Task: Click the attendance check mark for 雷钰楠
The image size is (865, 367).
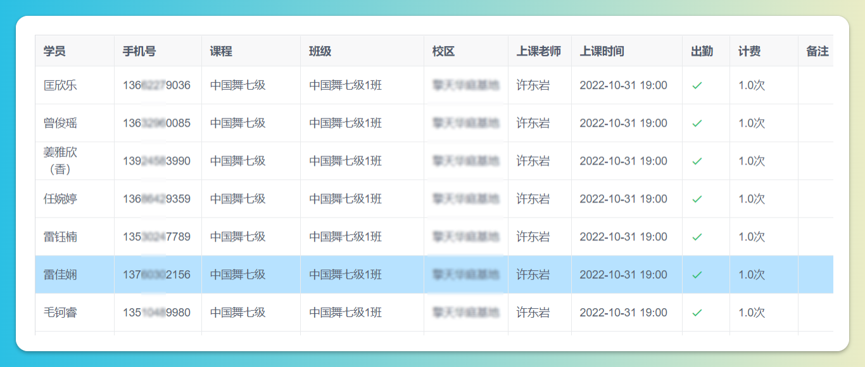Action: click(697, 237)
